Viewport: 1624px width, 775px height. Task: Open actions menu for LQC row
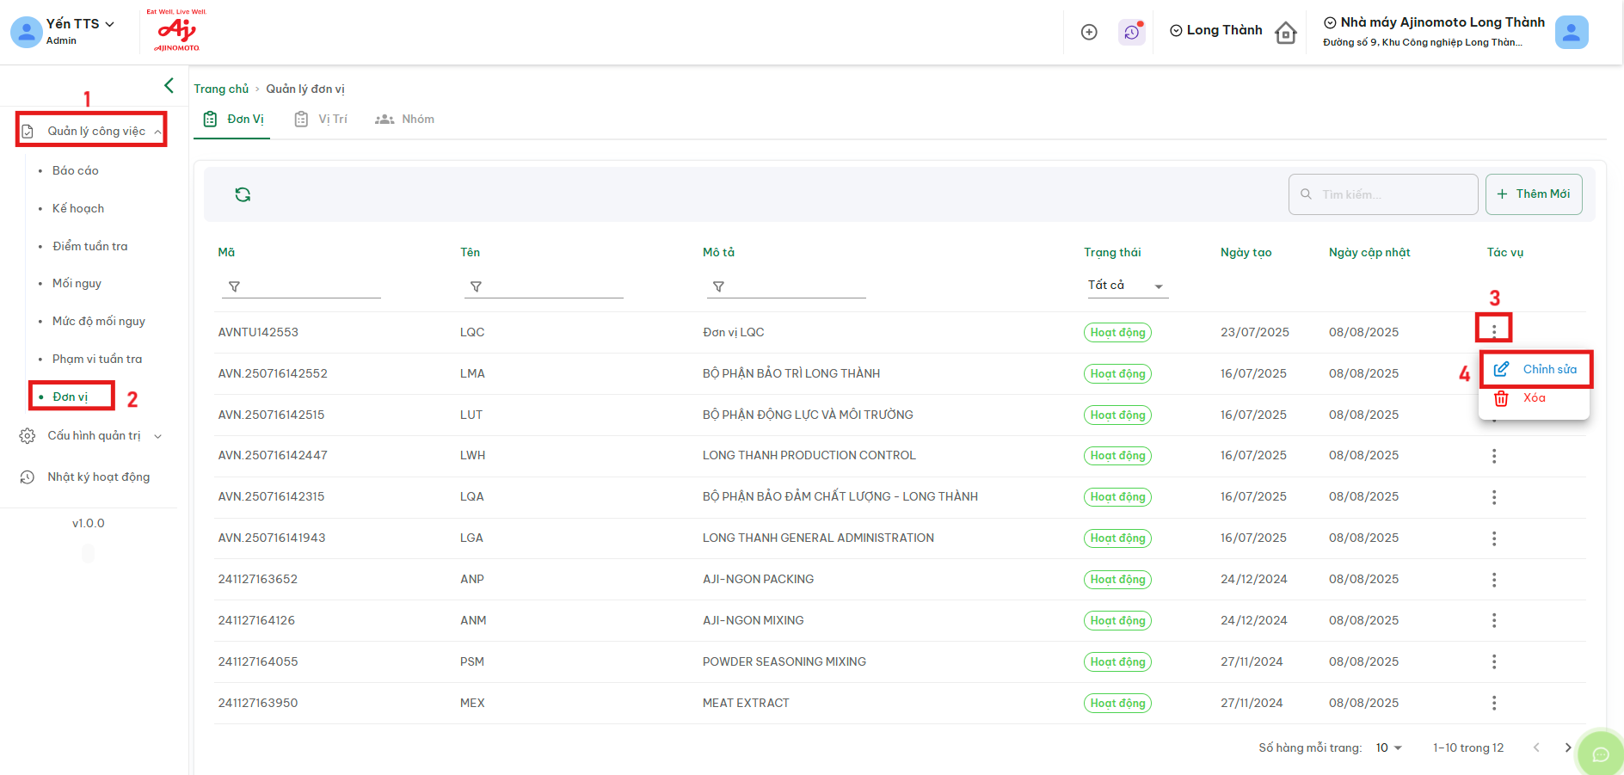tap(1494, 330)
